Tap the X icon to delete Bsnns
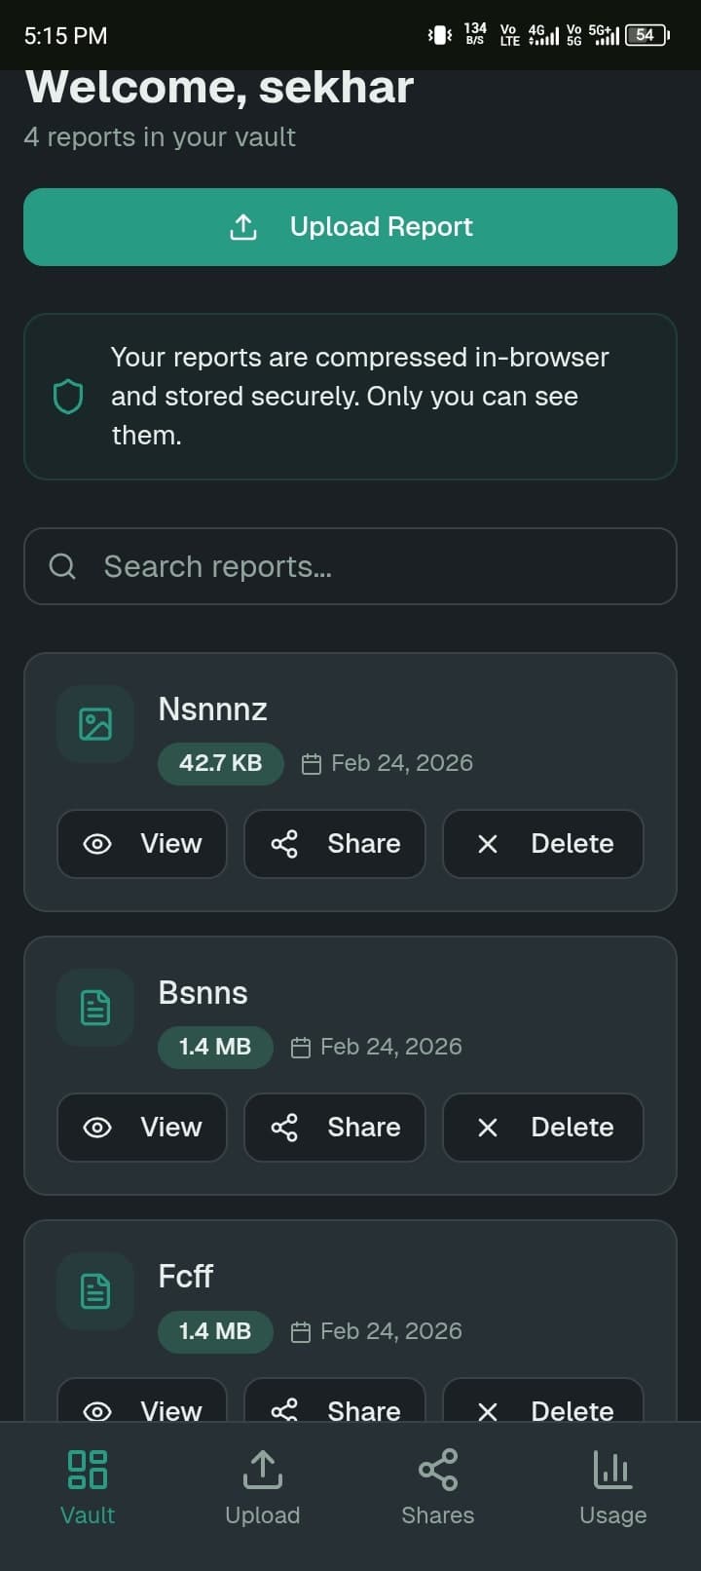701x1571 pixels. (x=488, y=1127)
